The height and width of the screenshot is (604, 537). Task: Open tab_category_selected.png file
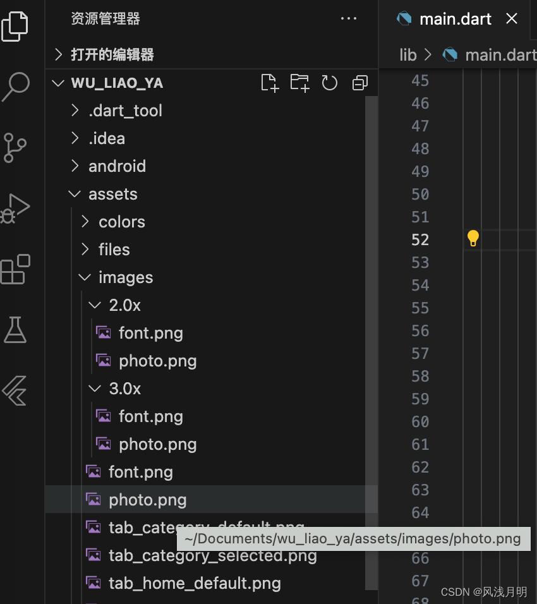(213, 555)
